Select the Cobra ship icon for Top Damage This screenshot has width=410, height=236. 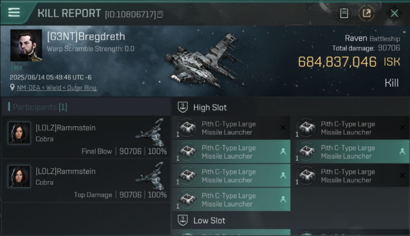point(151,176)
